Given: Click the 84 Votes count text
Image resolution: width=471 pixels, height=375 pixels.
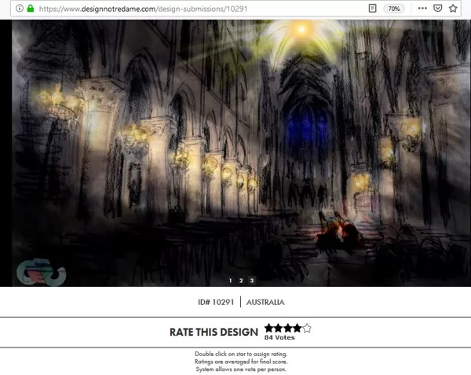Looking at the screenshot, I should [x=279, y=337].
